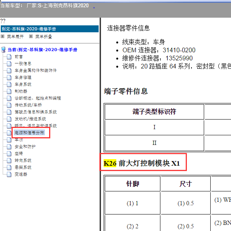This screenshot has width=231, height=231.
Task: Open the 车身修理 chapter
Action: (23, 78)
